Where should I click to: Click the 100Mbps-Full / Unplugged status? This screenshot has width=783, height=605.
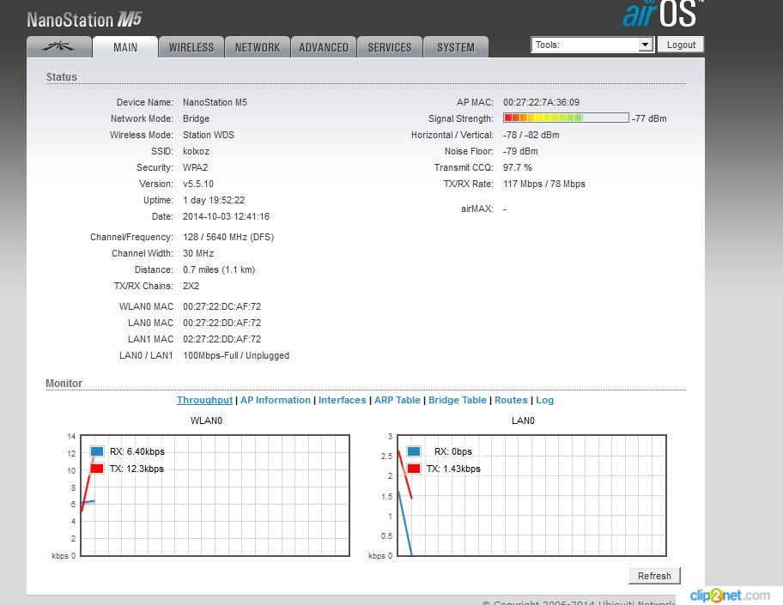236,355
